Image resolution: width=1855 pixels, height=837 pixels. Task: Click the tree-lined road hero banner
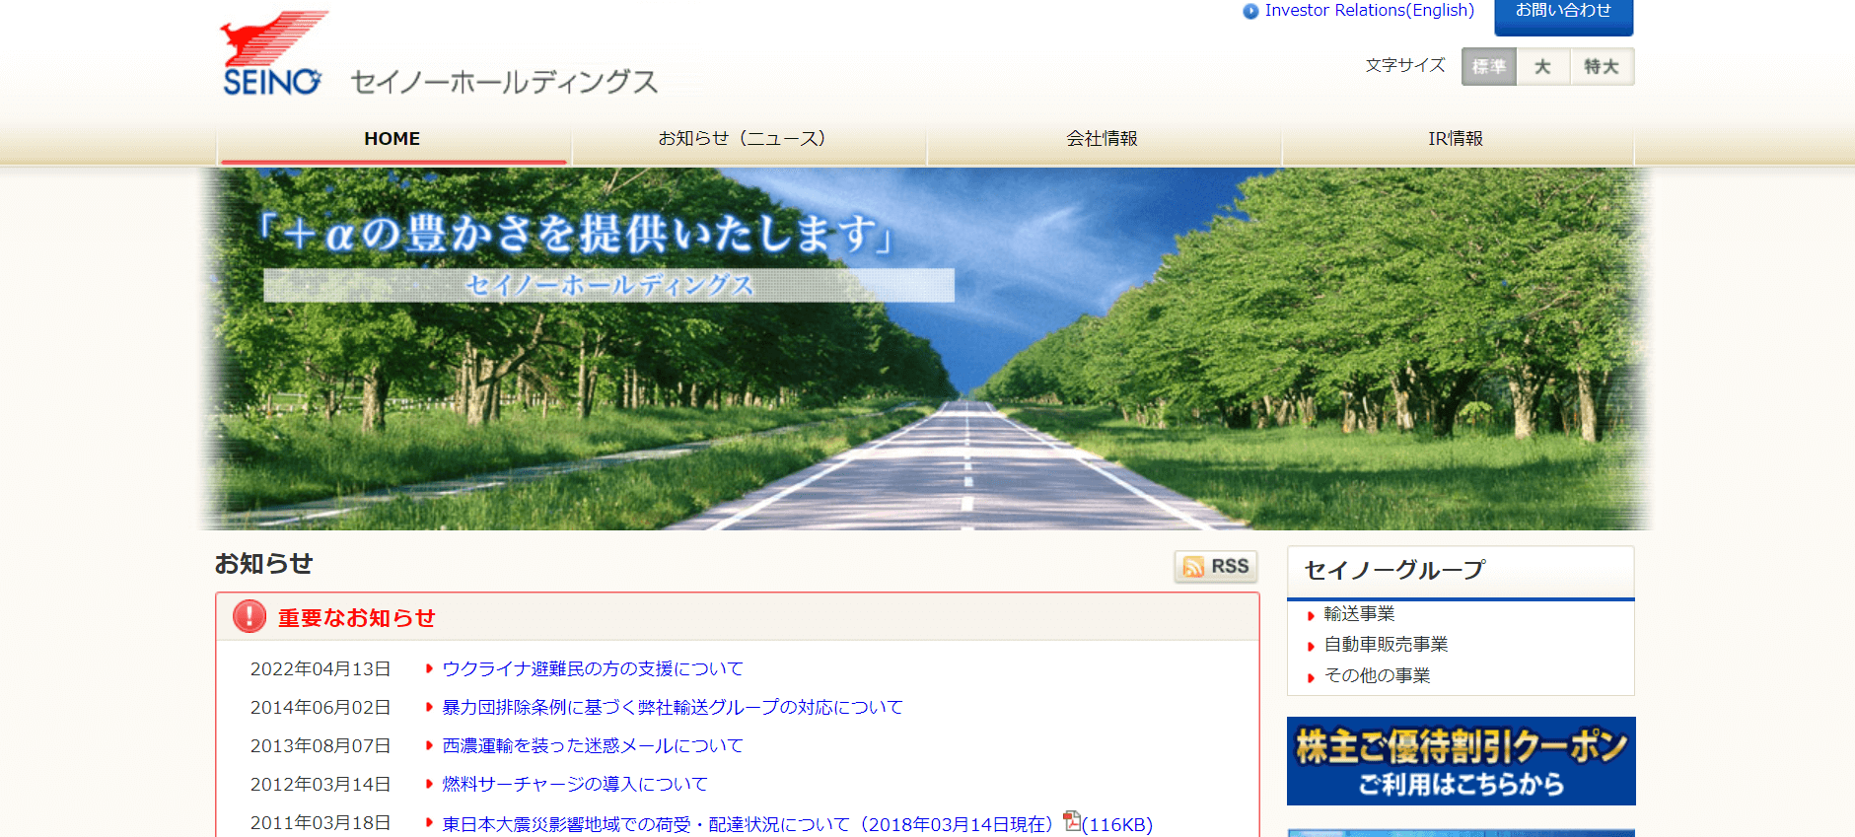(x=925, y=349)
